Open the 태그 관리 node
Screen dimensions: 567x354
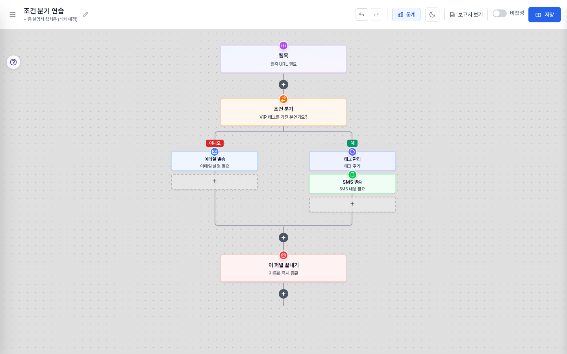coord(352,161)
